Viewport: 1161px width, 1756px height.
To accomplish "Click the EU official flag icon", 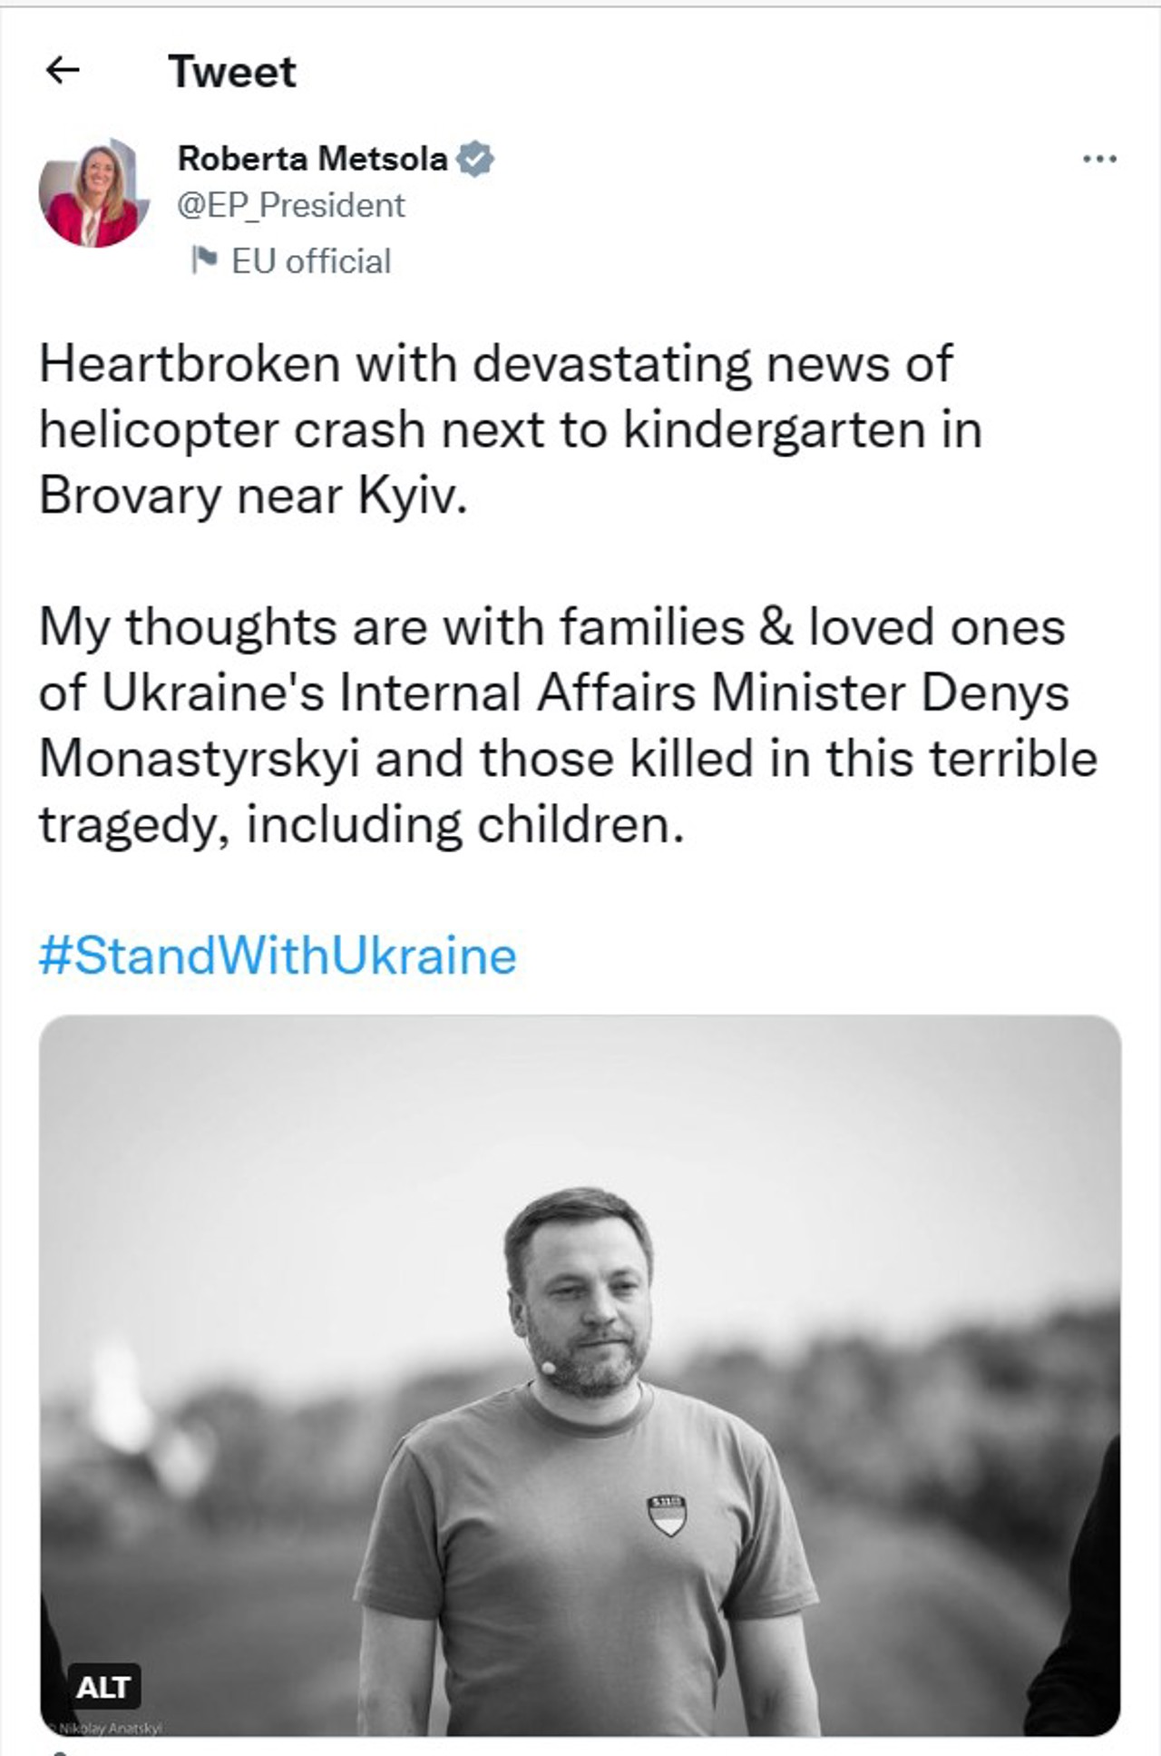I will (204, 260).
